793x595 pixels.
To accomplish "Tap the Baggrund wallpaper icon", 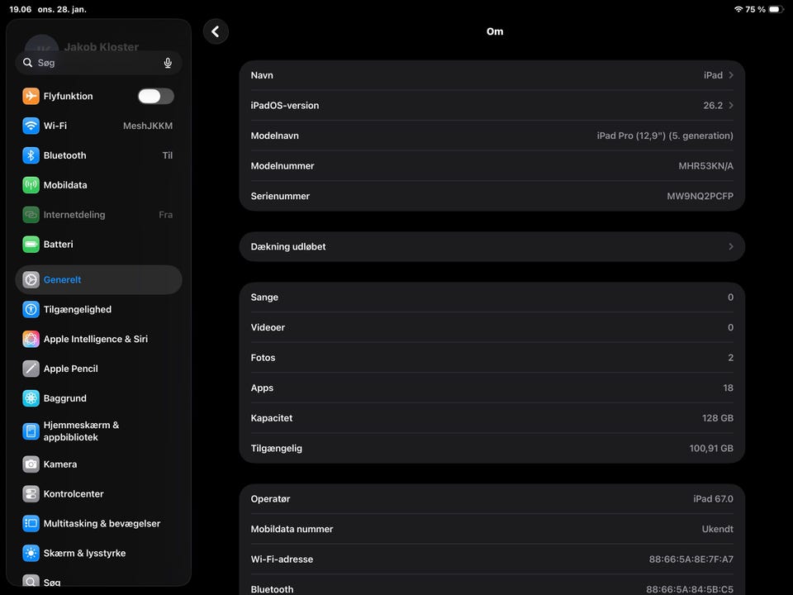I will point(31,398).
